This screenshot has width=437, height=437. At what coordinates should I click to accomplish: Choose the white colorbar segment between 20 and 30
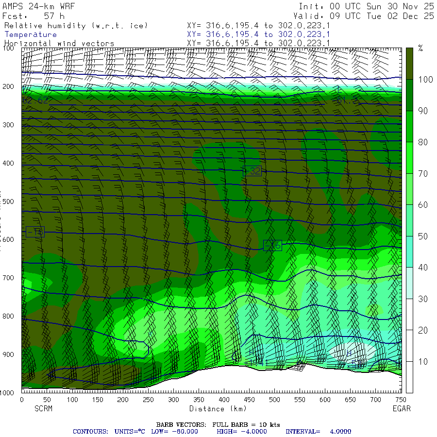click(409, 314)
